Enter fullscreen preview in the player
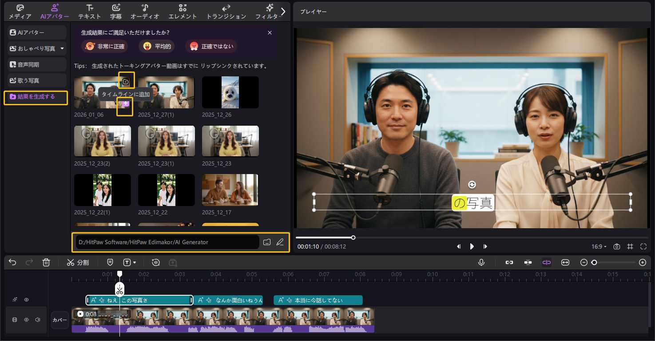This screenshot has height=341, width=655. pos(643,246)
